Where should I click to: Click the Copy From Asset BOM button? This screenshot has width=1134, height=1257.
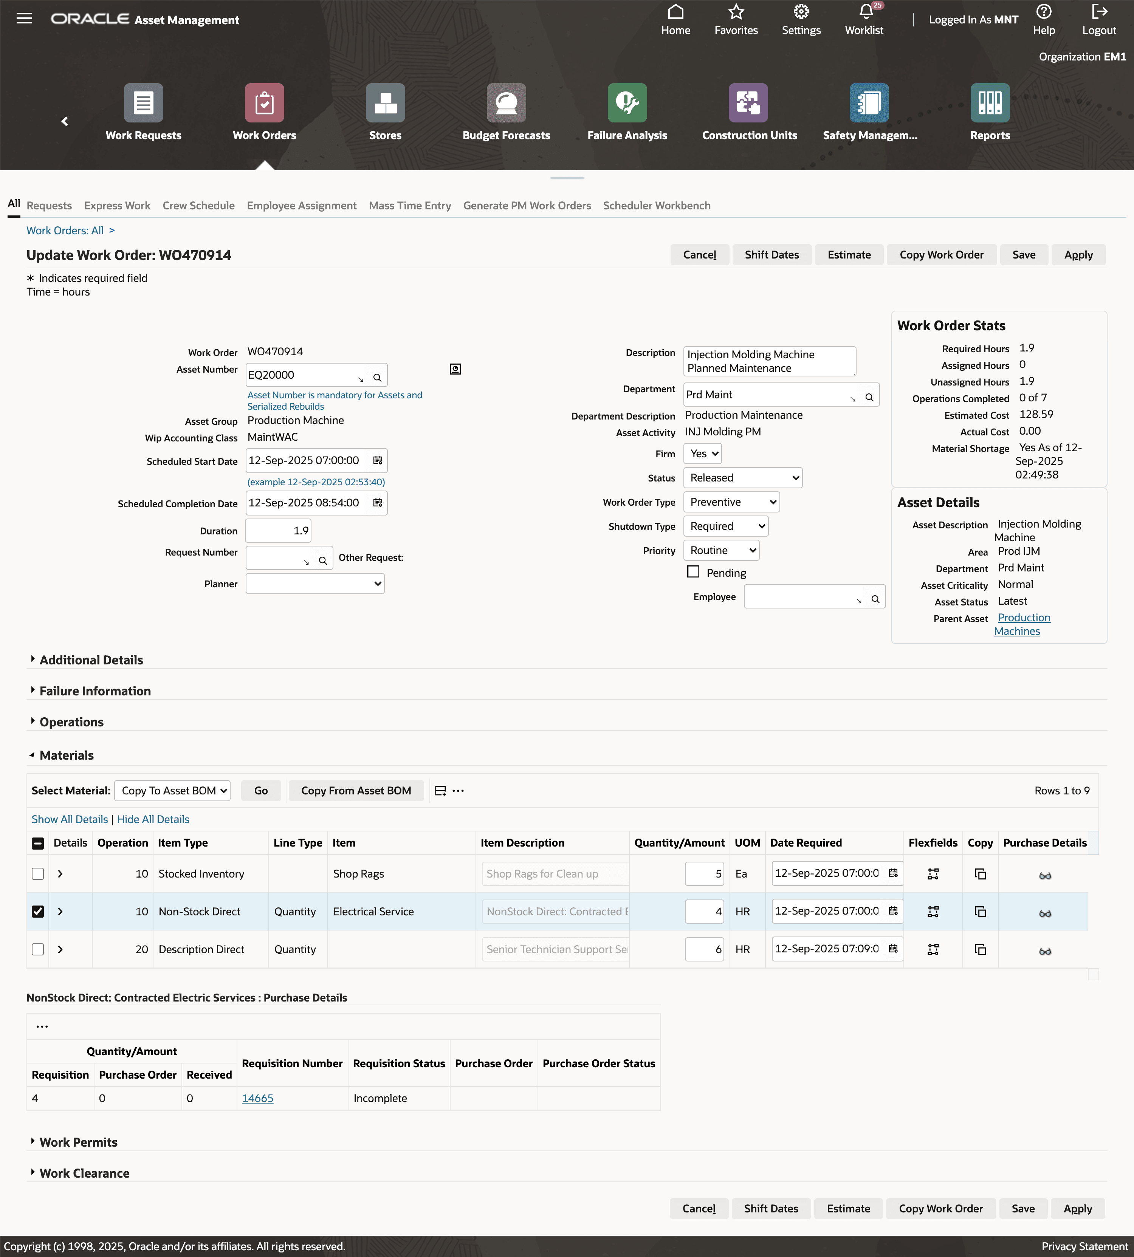coord(356,791)
